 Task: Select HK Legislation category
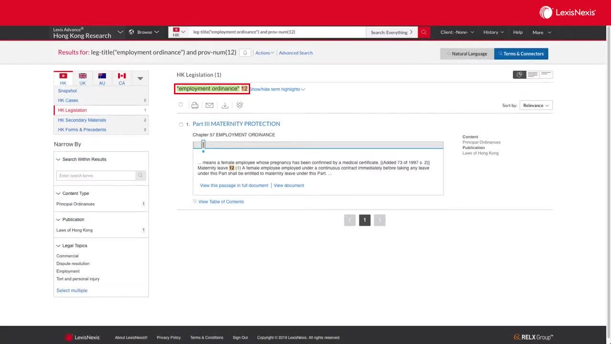pyautogui.click(x=72, y=110)
